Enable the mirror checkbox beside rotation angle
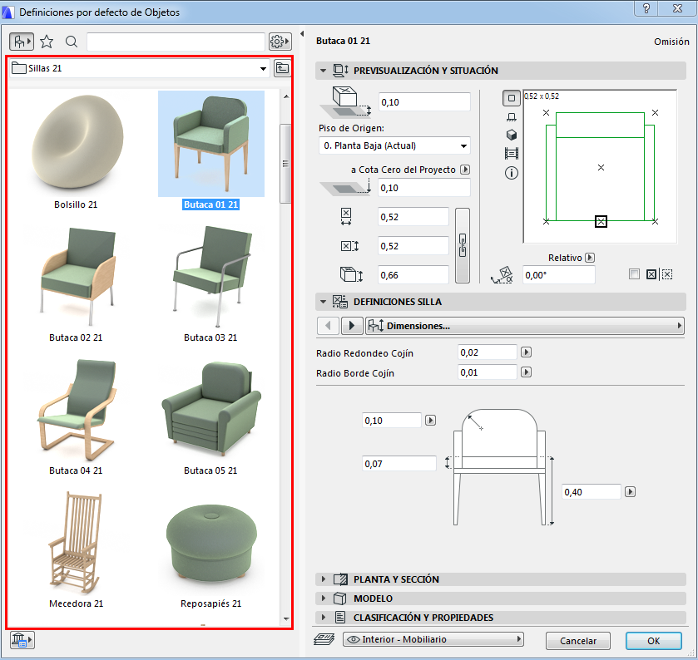This screenshot has height=660, width=698. [635, 274]
